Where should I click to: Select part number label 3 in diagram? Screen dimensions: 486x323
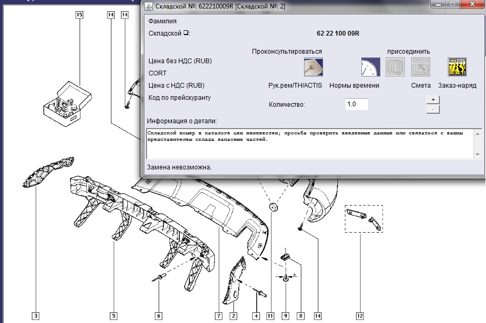click(36, 316)
